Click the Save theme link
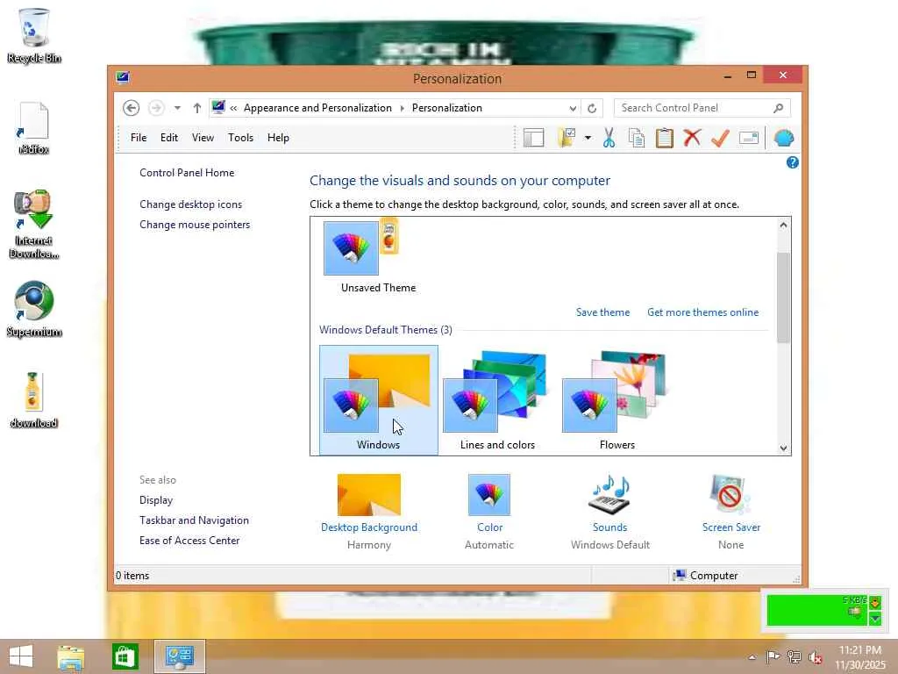Viewport: 898px width, 674px height. point(603,312)
